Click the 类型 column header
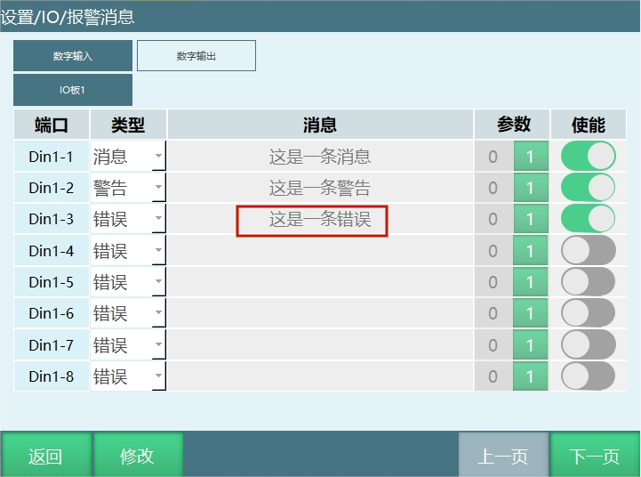 [128, 125]
